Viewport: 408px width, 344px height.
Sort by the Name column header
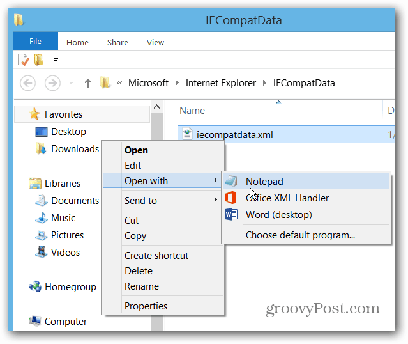pos(192,111)
